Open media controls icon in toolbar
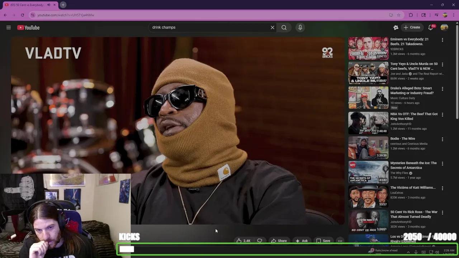Screen dimensions: 459x258 (x=436, y=15)
